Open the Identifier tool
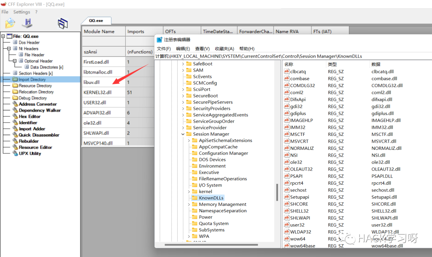The width and height of the screenshot is (432, 257). [x=28, y=123]
